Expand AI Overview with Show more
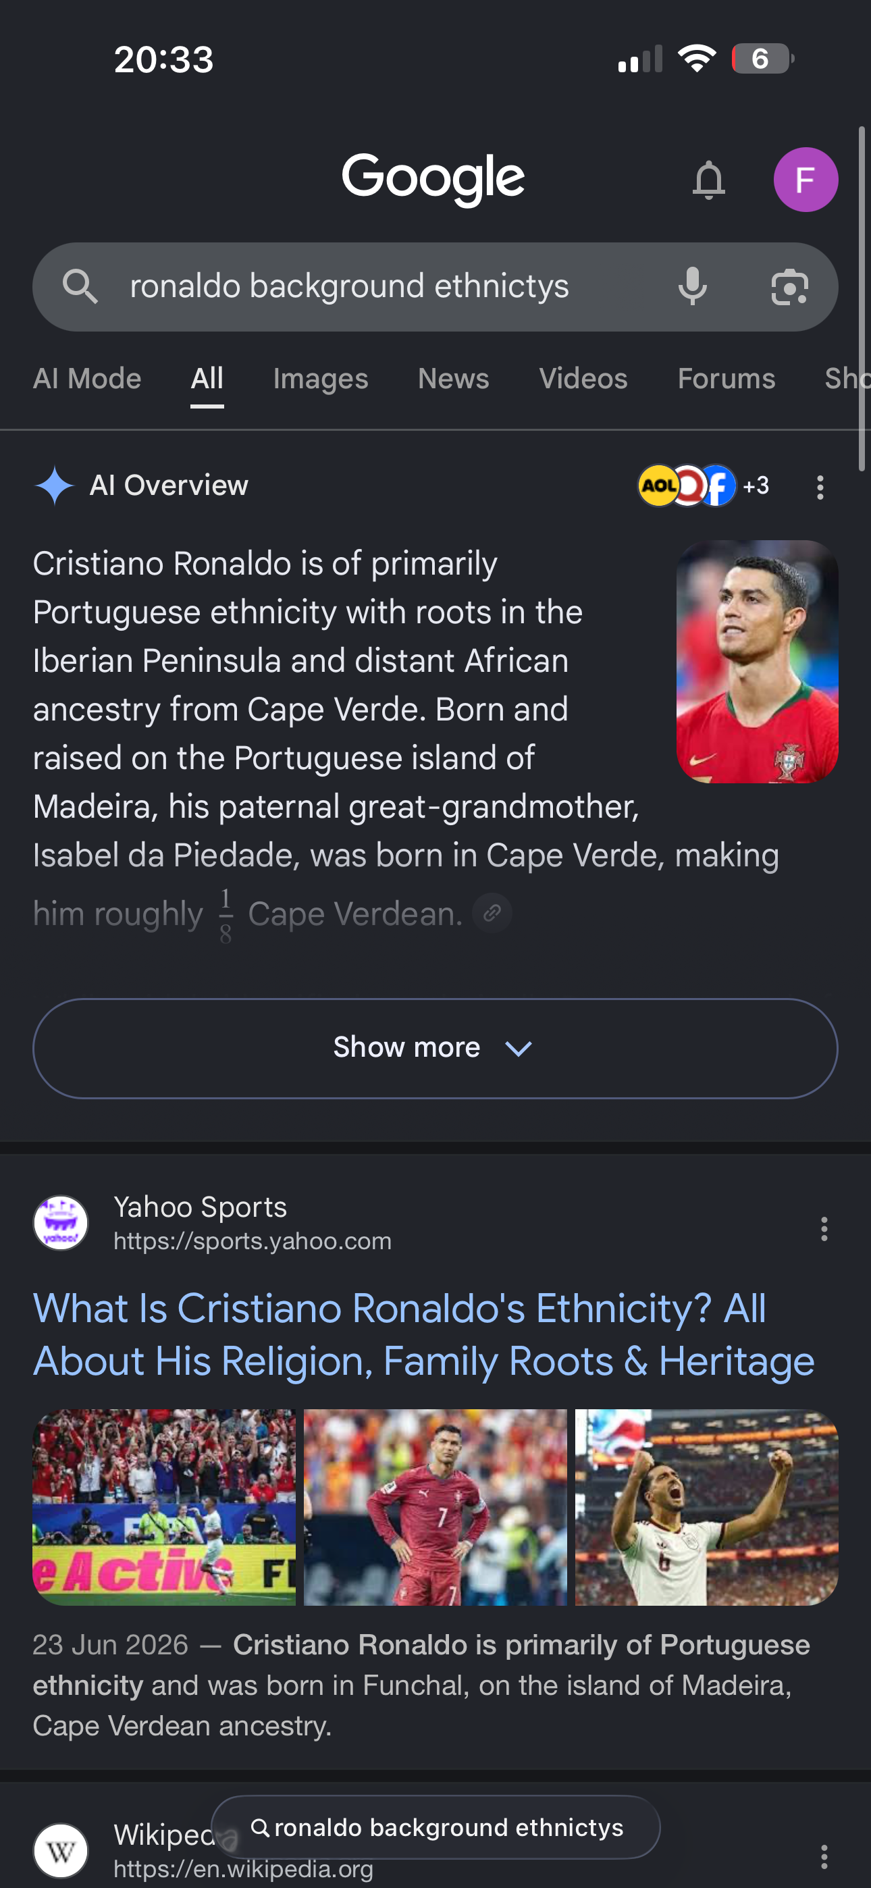 point(435,1048)
